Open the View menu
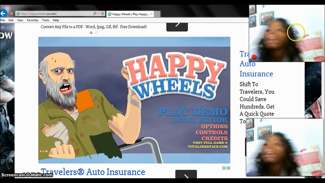This screenshot has width=325, height=183. (20, 20)
